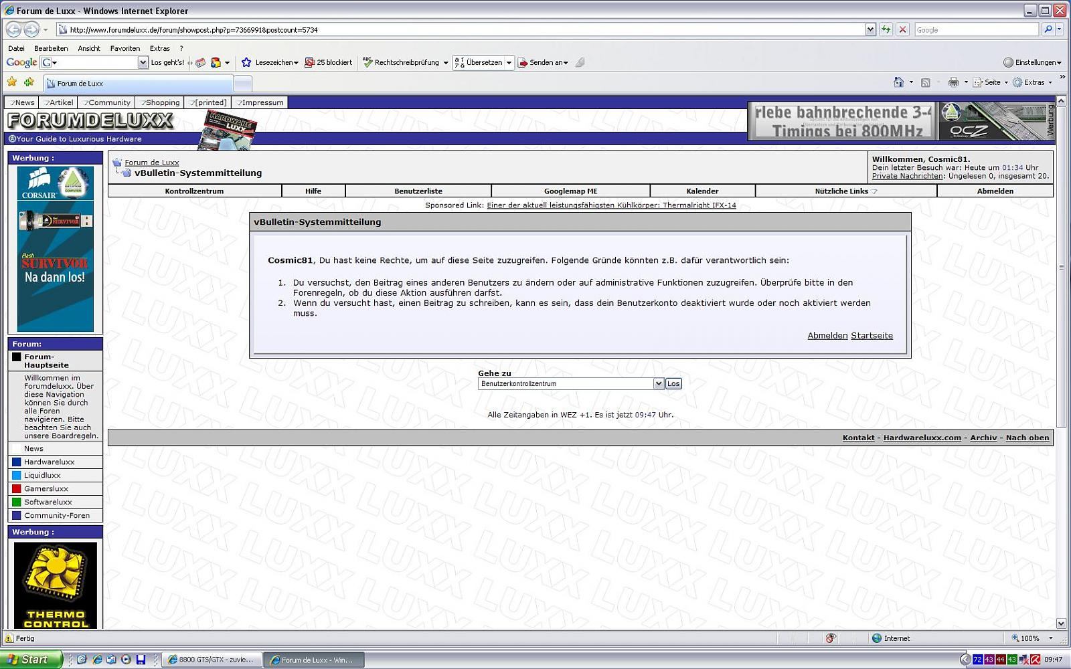Switch to the 8800 GTS/GTX taskbar window
Viewport: 1071px width, 669px height.
click(x=212, y=660)
